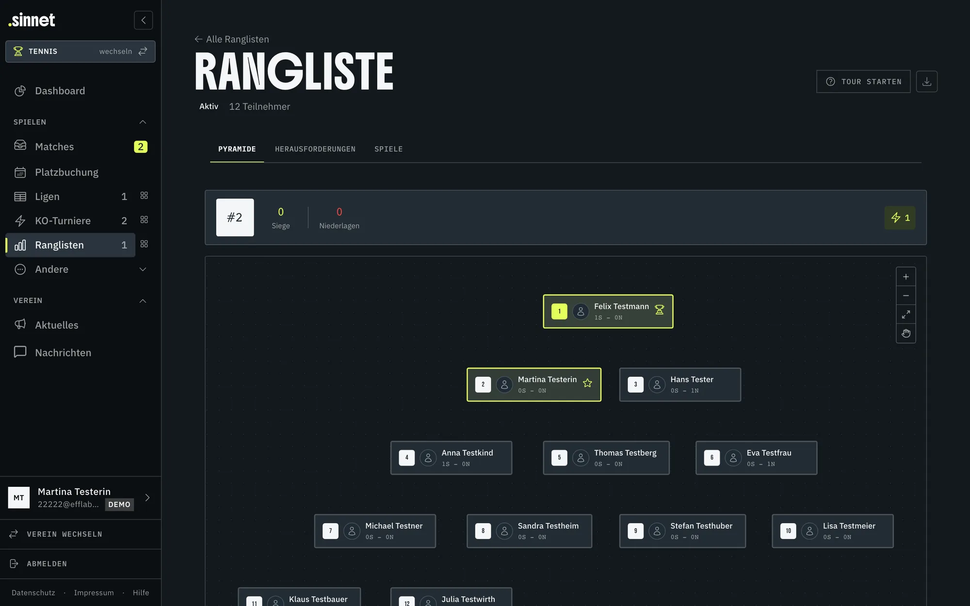Image resolution: width=970 pixels, height=606 pixels.
Task: Select Eva Testfrau's pyramid card
Action: click(x=756, y=458)
